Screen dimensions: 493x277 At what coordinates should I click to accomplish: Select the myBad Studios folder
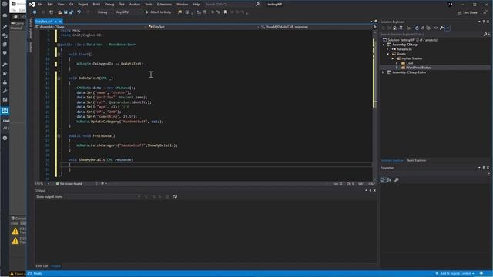click(x=411, y=58)
